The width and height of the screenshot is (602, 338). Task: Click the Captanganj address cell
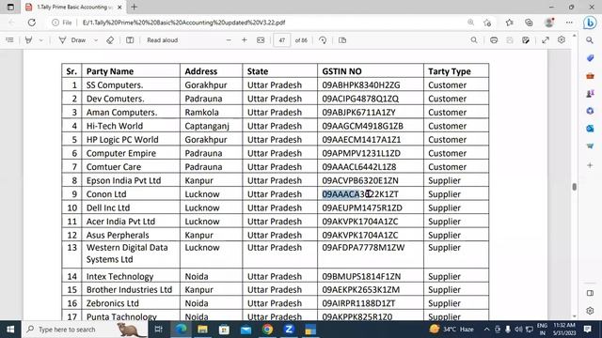207,126
